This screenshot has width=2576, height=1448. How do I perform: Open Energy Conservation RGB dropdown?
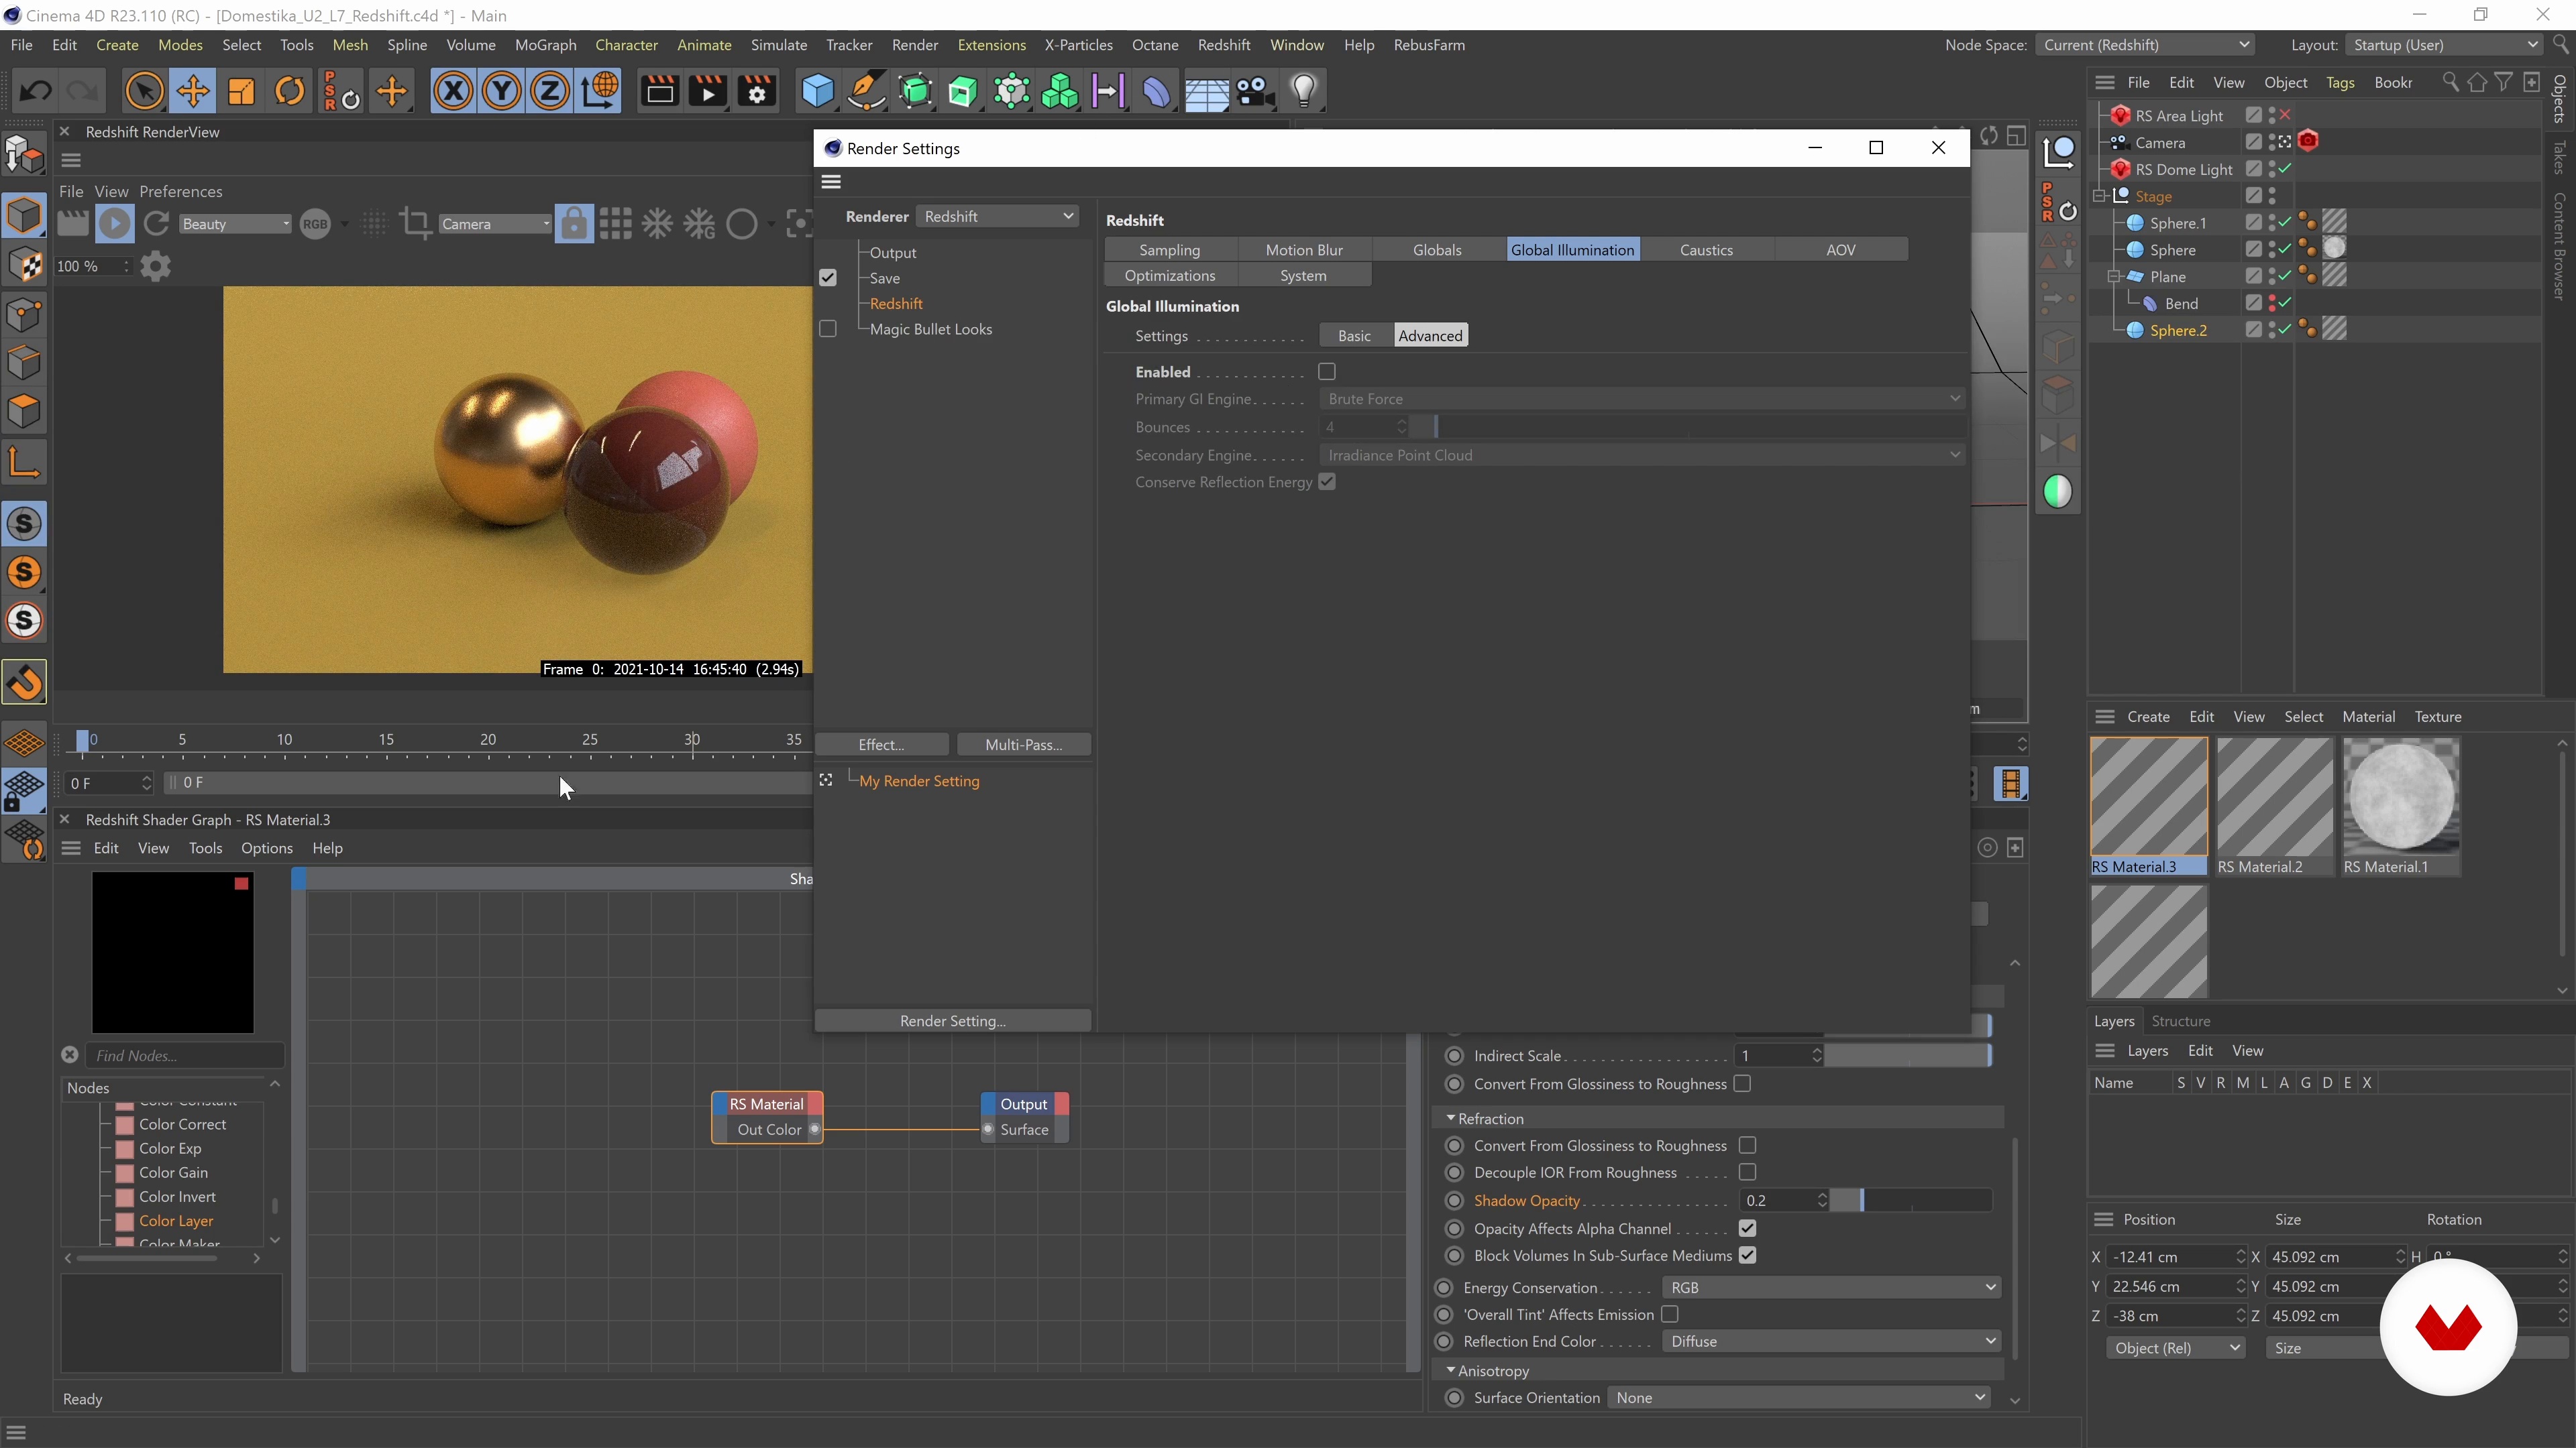pos(1832,1287)
